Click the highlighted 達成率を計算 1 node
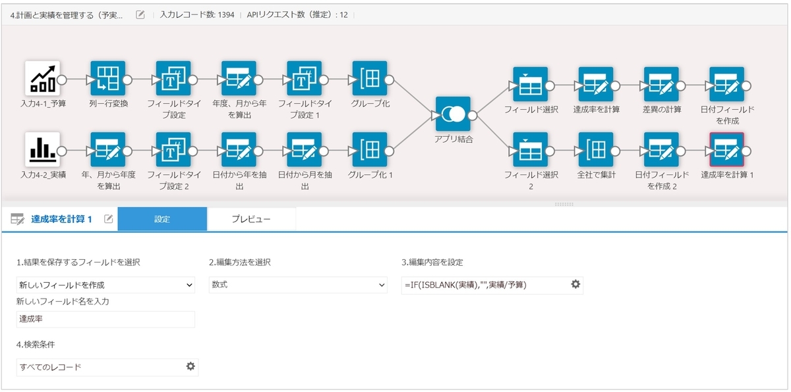The image size is (791, 392). point(727,149)
